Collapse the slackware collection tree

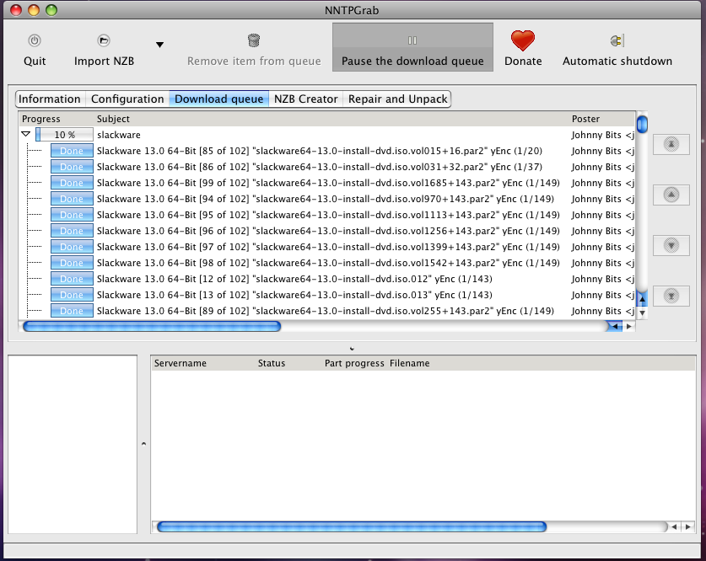tap(26, 134)
